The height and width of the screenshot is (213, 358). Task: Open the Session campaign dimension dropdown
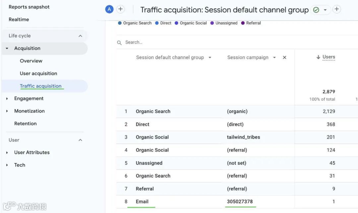pyautogui.click(x=274, y=57)
